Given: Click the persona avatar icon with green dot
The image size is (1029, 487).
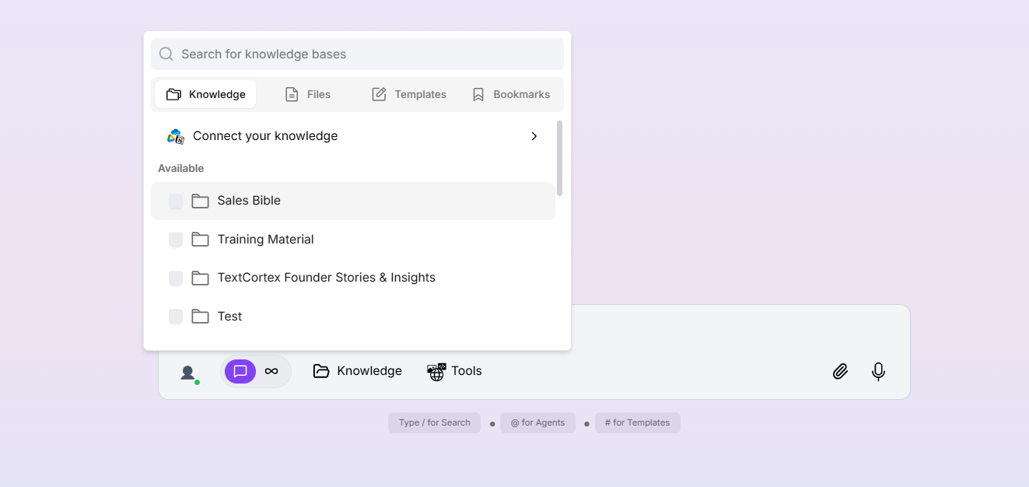Looking at the screenshot, I should 188,373.
